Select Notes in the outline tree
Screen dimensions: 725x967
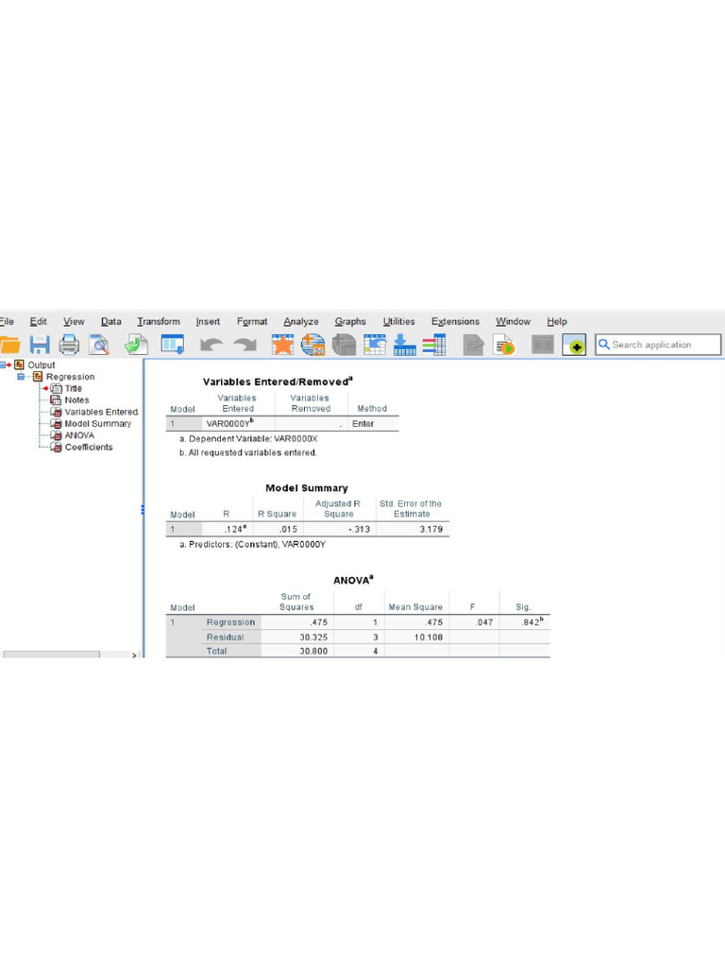coord(77,400)
